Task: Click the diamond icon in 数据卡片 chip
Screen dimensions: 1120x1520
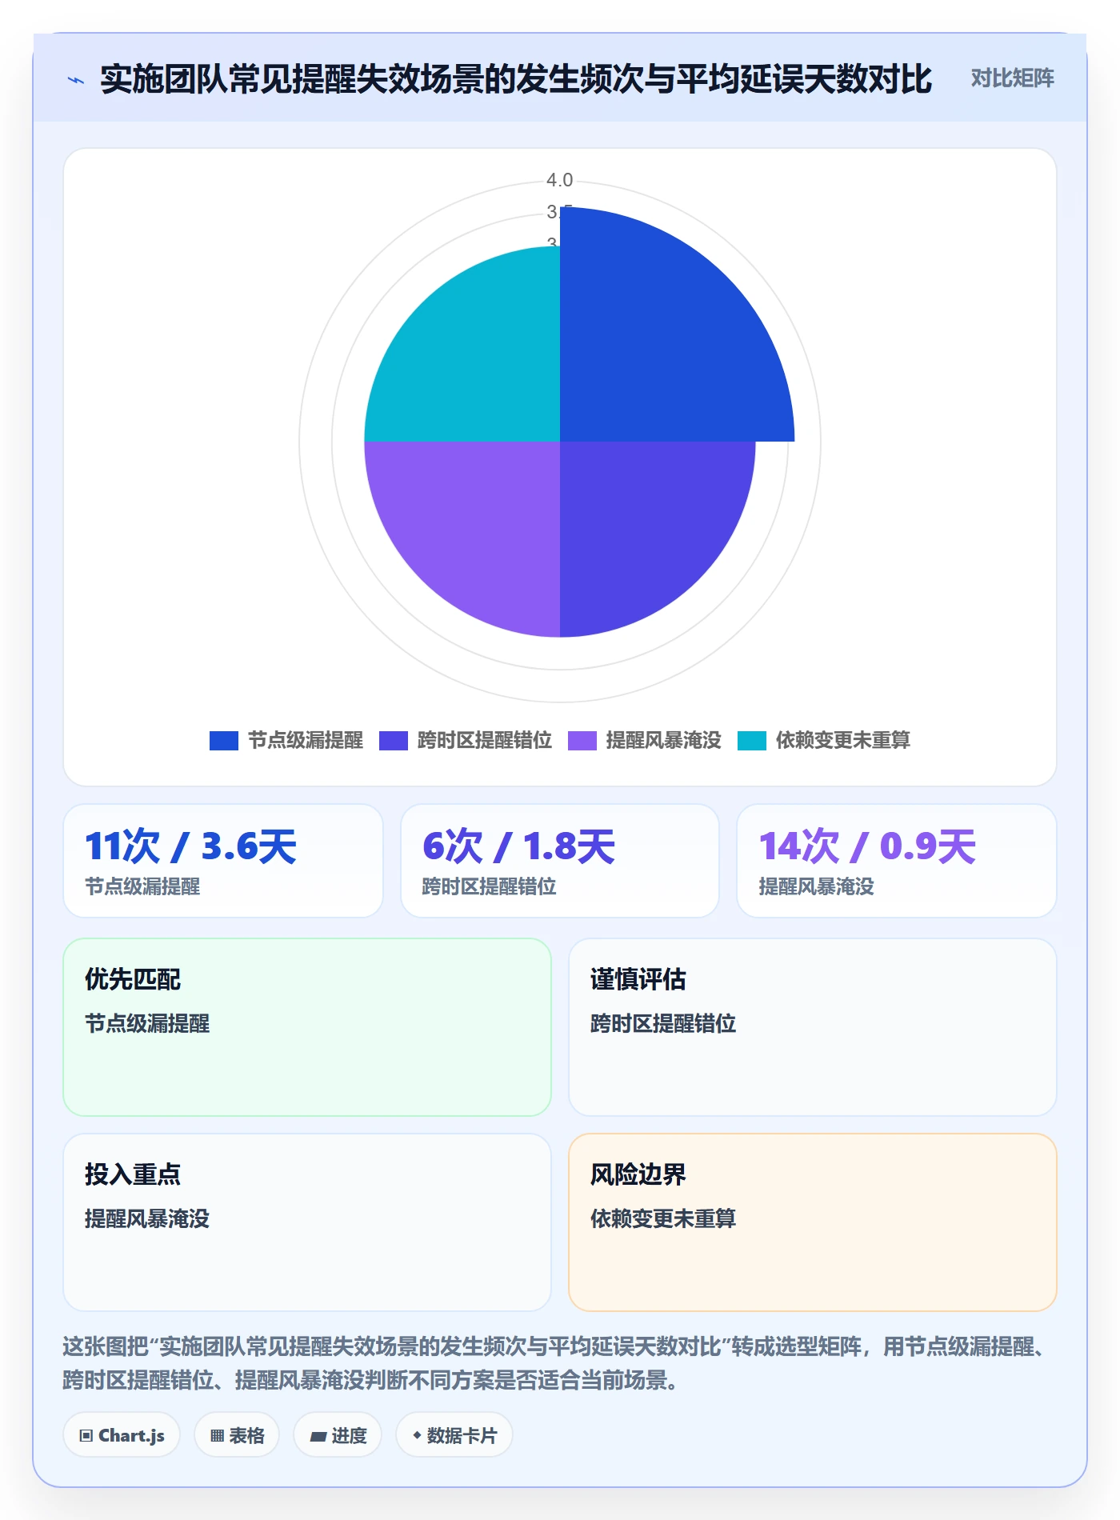Action: (x=417, y=1435)
